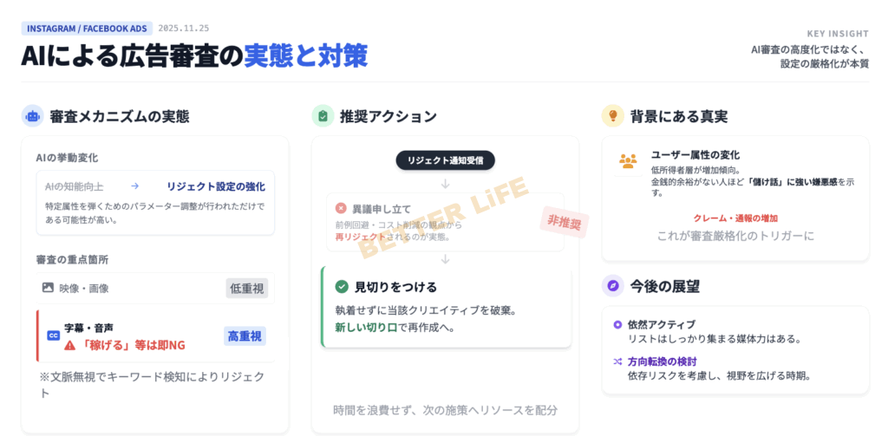Click the 低重視 badge

(x=245, y=289)
